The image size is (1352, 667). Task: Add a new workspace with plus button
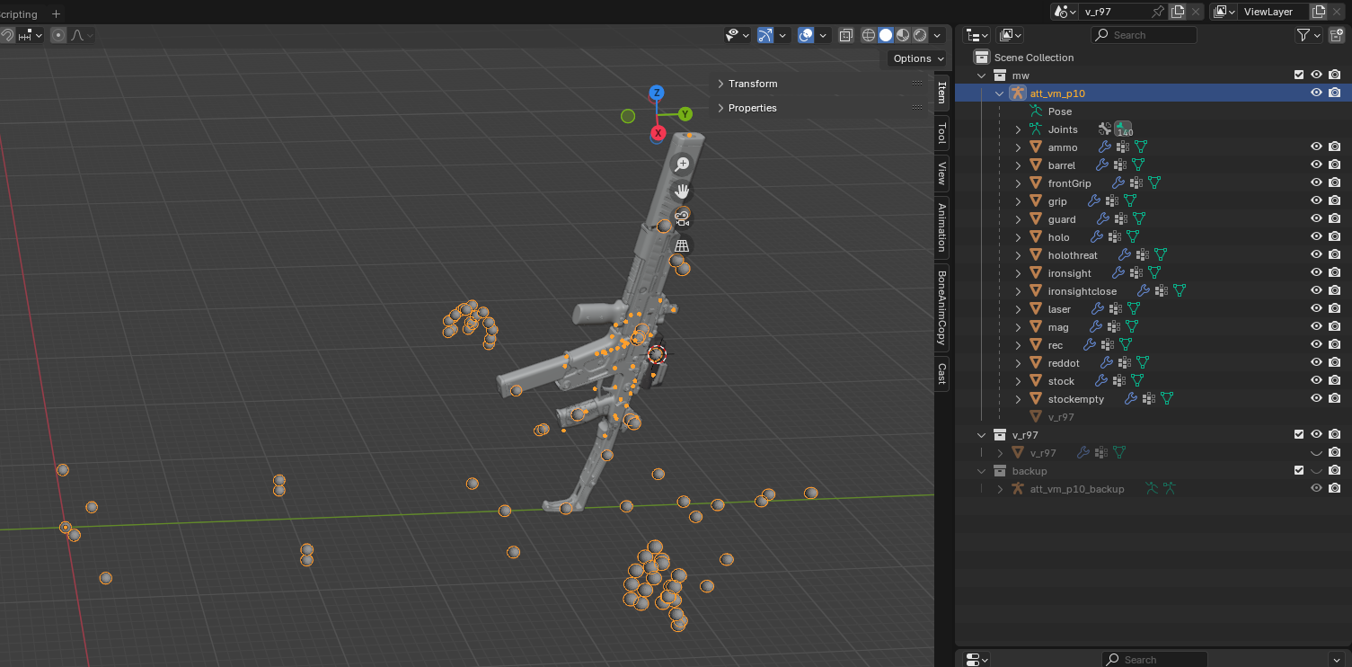pos(56,13)
